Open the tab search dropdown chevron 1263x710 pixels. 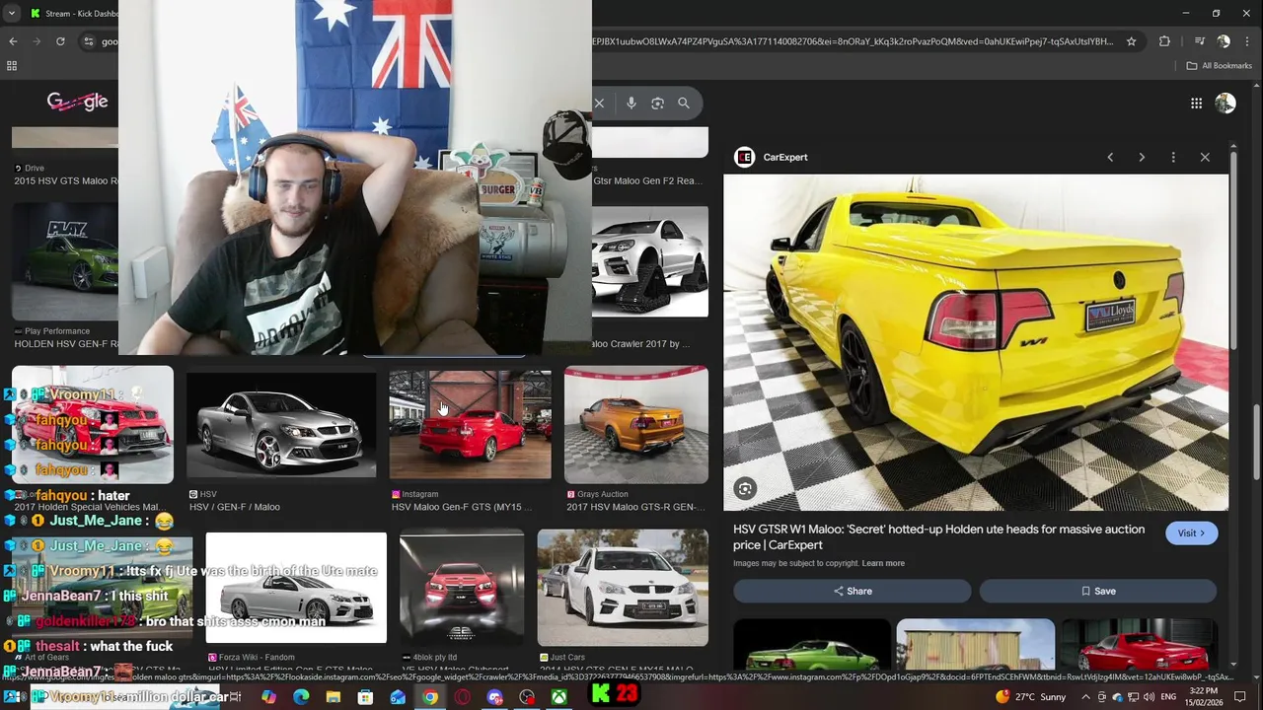tap(11, 14)
